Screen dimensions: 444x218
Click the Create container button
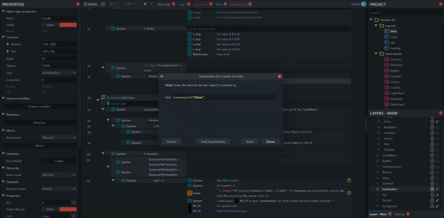pos(59,161)
